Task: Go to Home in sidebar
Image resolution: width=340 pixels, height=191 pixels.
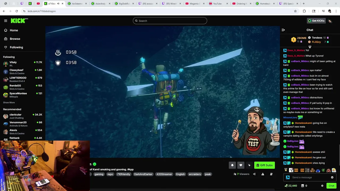Action: (x=11, y=30)
